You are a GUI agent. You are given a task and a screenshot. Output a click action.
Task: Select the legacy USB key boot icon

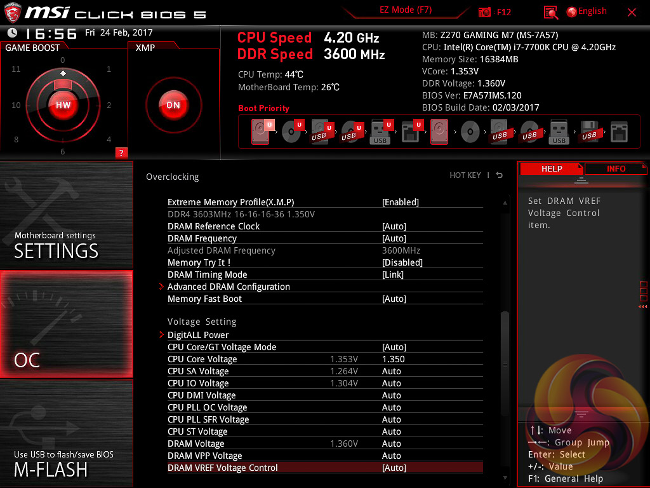(x=559, y=132)
